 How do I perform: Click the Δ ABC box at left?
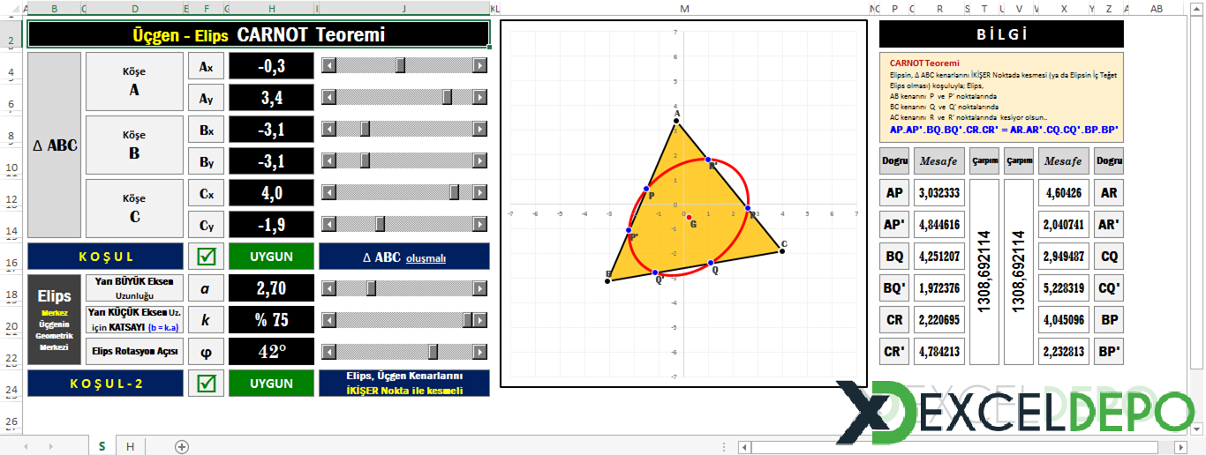[55, 145]
